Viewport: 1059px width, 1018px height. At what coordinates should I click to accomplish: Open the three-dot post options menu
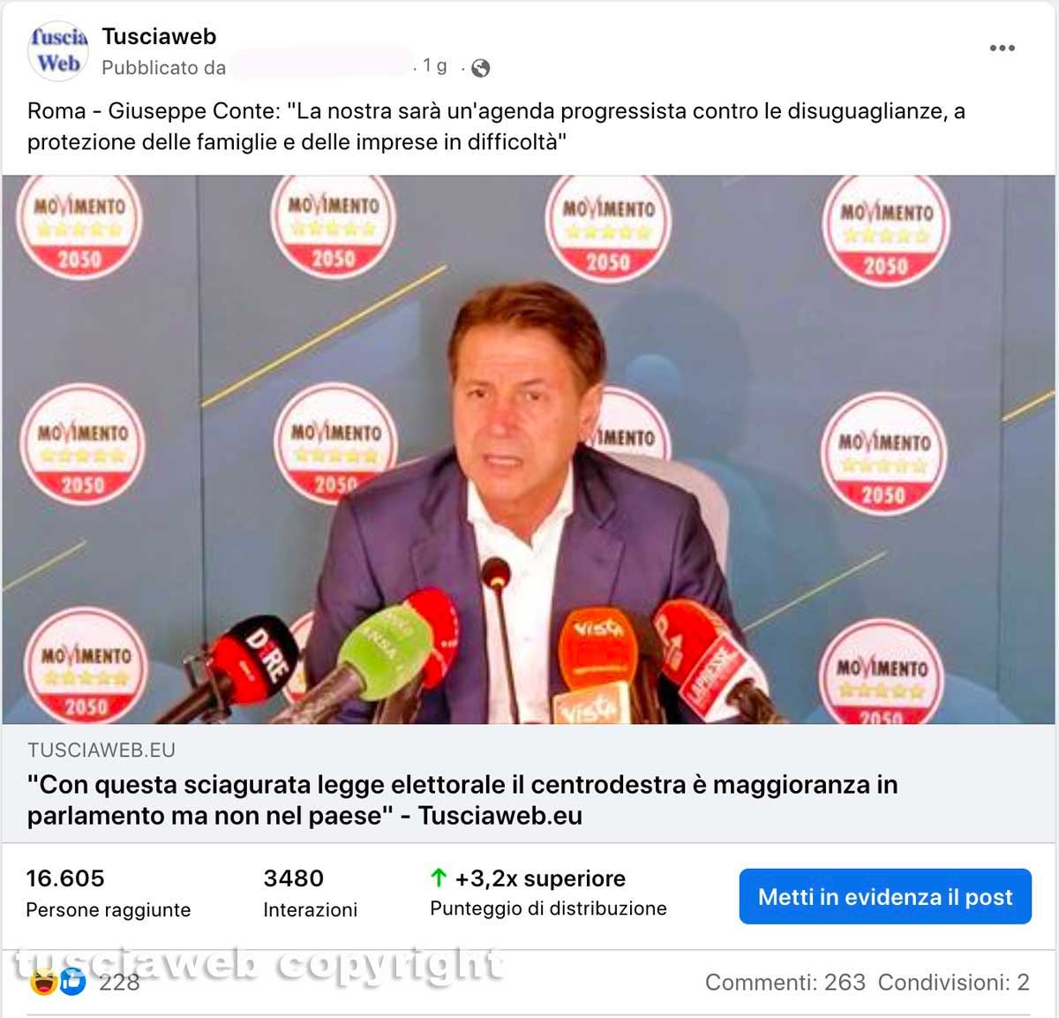1002,48
